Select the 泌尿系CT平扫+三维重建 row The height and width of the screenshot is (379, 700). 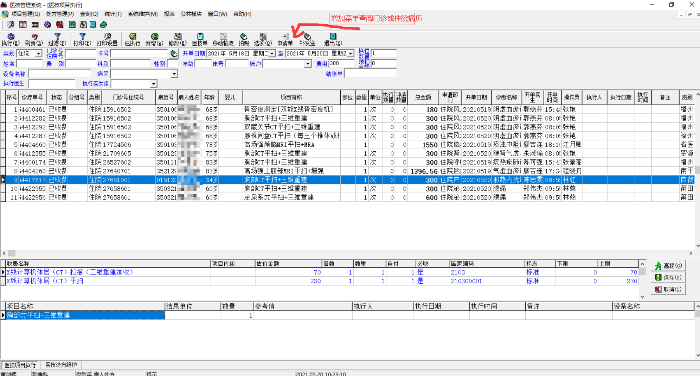(347, 197)
